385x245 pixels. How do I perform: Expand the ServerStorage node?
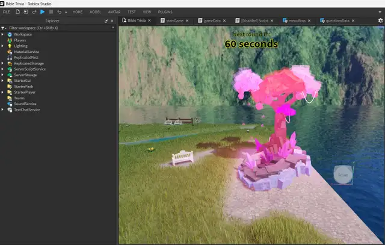tap(2, 75)
